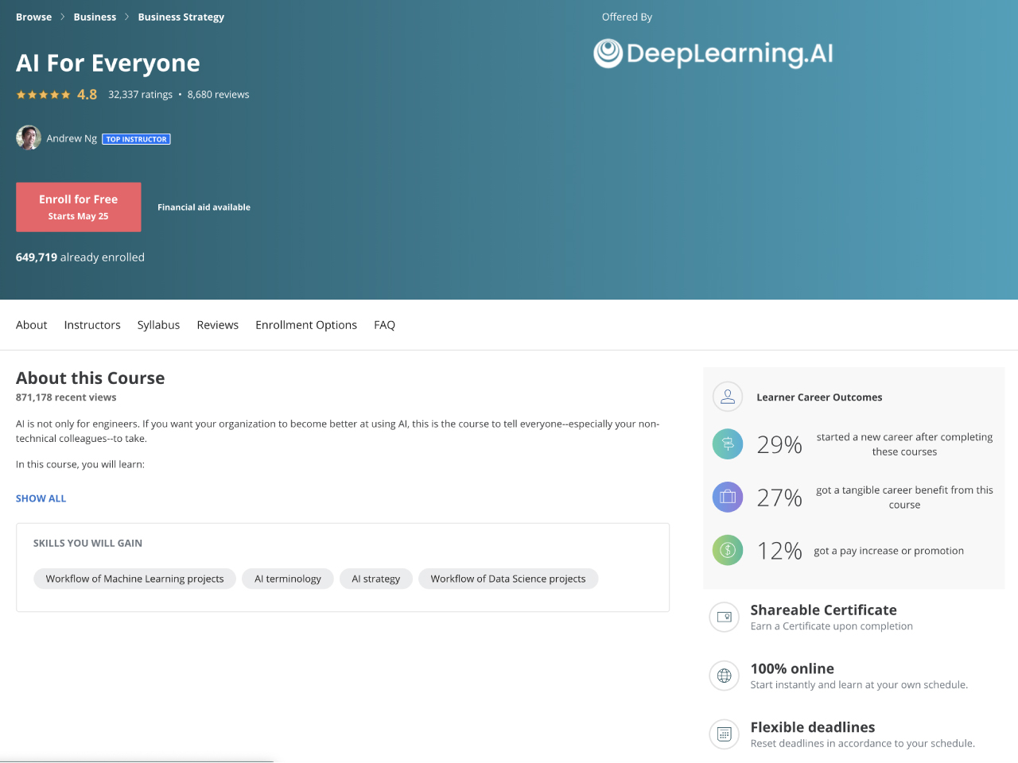Click the five-star rating icons
This screenshot has height=763, width=1018.
44,95
